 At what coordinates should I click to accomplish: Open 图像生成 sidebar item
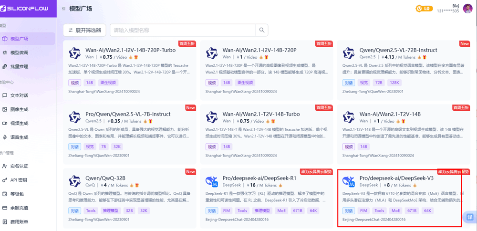(19, 109)
